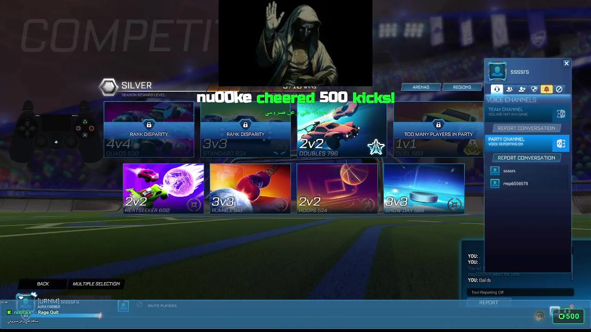Select the Rumble 3v3 playlist

250,189
